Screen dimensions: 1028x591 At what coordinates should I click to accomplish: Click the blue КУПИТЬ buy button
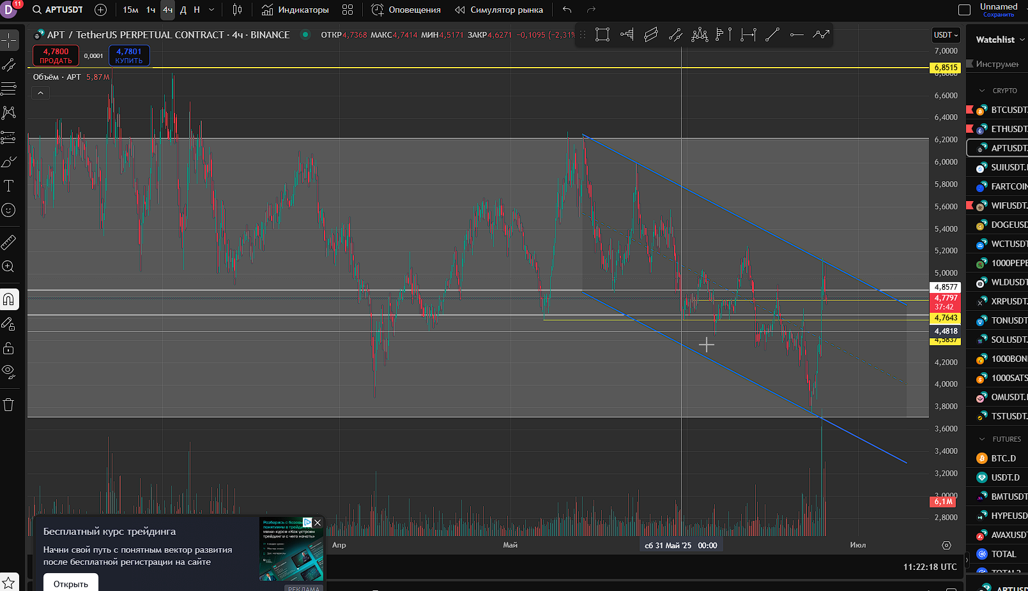[129, 56]
